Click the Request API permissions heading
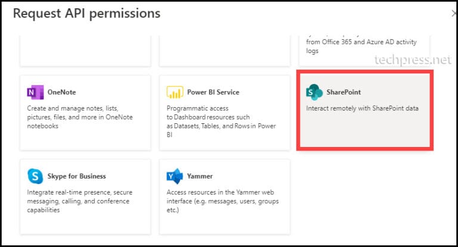This screenshot has width=458, height=247. [86, 14]
